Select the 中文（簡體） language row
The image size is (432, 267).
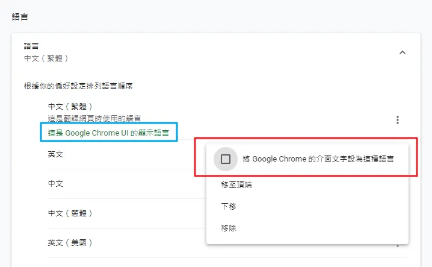(x=70, y=213)
